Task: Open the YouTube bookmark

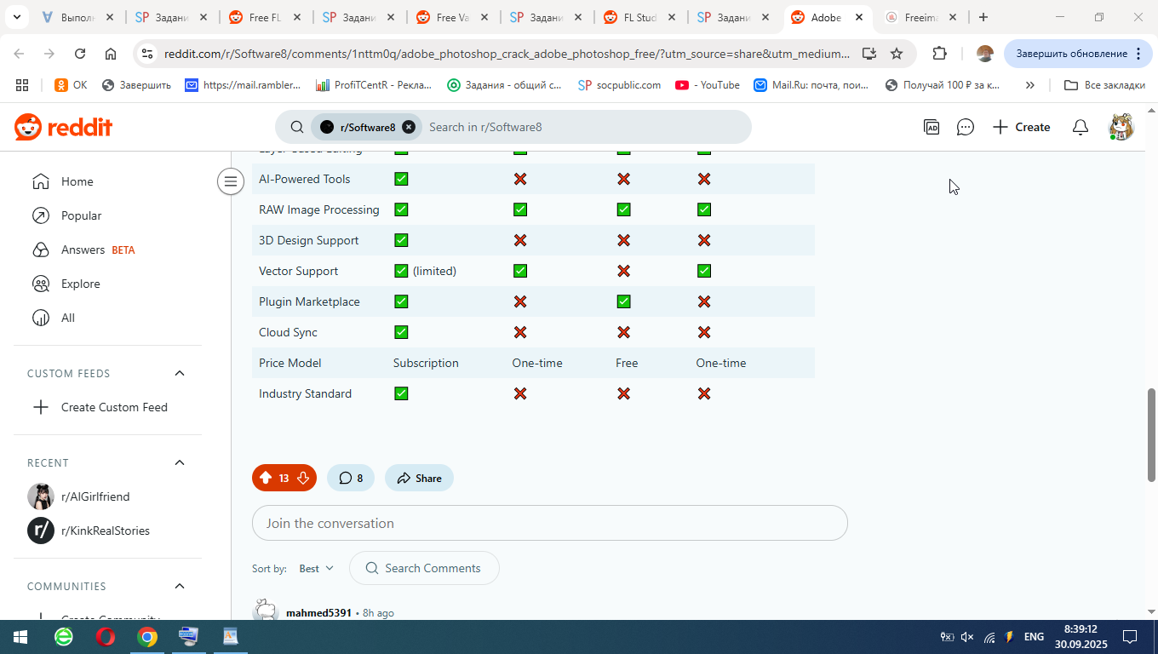Action: pyautogui.click(x=708, y=85)
